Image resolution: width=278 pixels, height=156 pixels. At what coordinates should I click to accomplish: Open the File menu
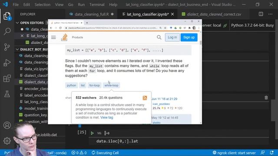[x=16, y=5]
